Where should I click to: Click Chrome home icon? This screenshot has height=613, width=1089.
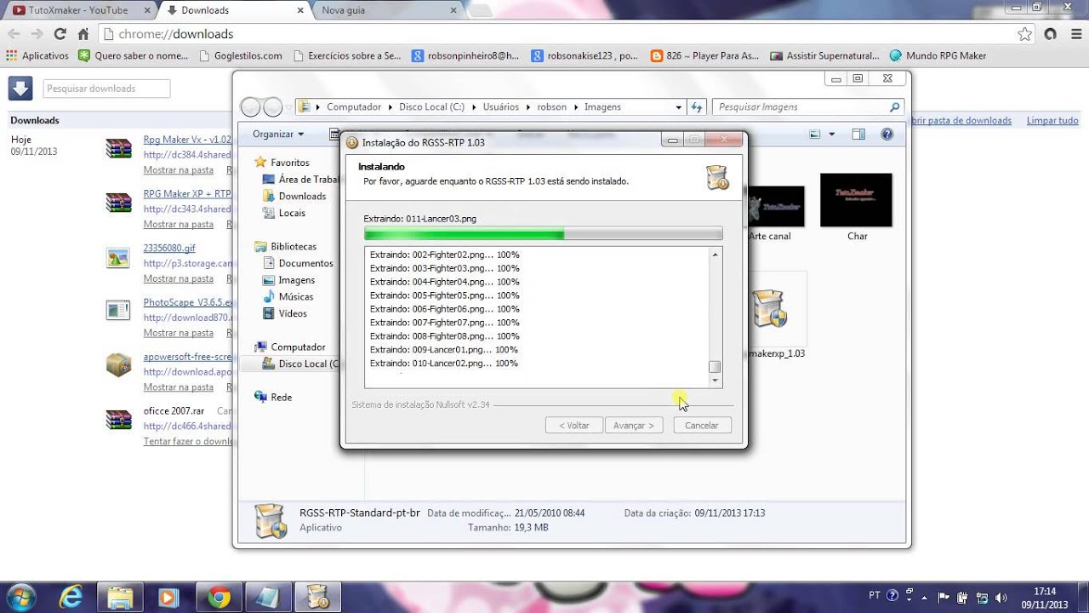[83, 34]
